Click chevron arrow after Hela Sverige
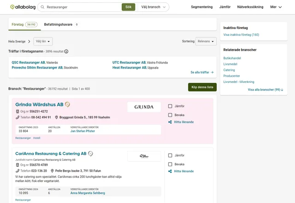 29,41
